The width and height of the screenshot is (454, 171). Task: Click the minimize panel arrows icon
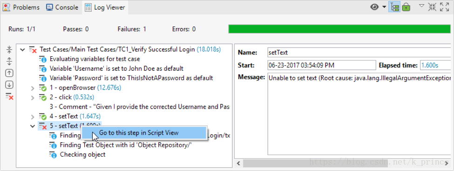[432, 7]
